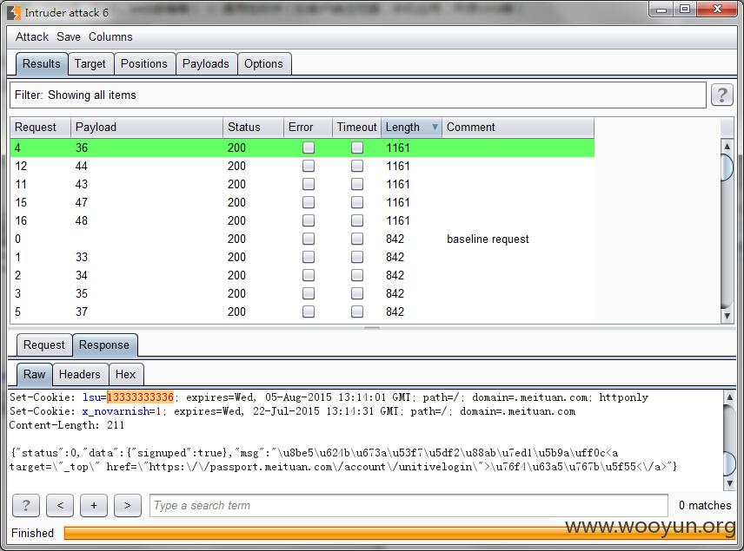Open the filter help question mark button

(721, 95)
